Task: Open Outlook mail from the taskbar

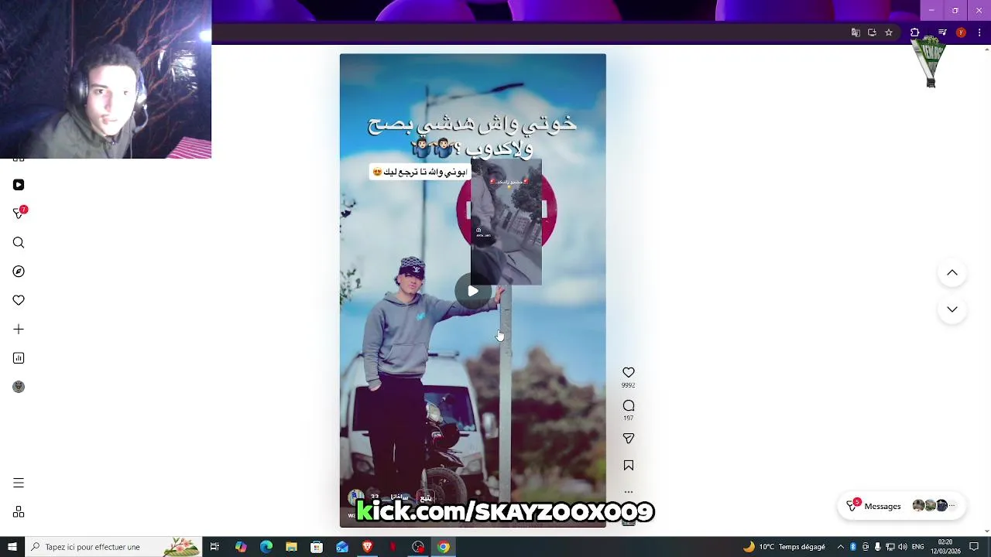Action: 342,547
